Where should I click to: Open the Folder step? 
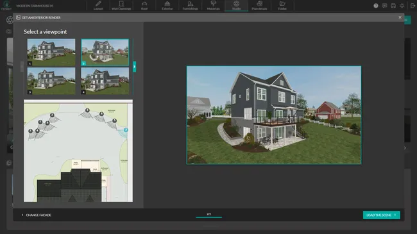[x=282, y=6]
